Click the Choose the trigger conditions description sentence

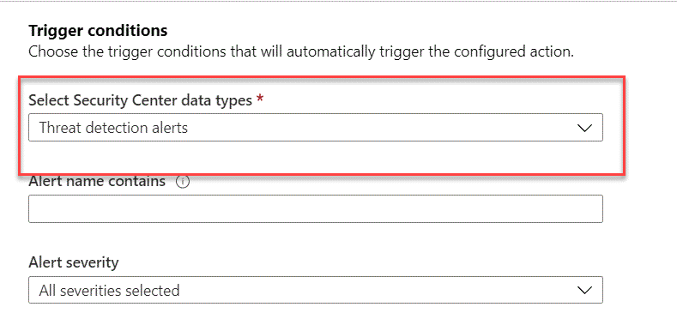[x=301, y=52]
